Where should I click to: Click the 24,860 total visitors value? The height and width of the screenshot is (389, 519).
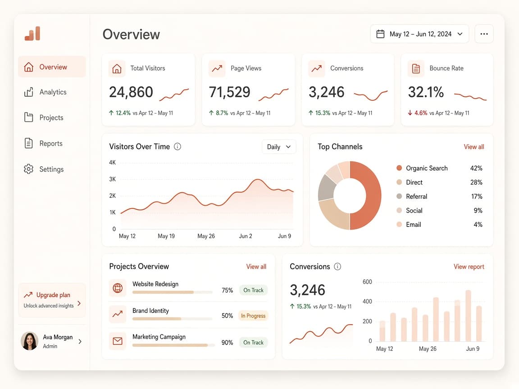pos(131,92)
